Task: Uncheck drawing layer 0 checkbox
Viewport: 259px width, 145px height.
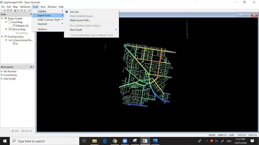Action: pos(14,44)
